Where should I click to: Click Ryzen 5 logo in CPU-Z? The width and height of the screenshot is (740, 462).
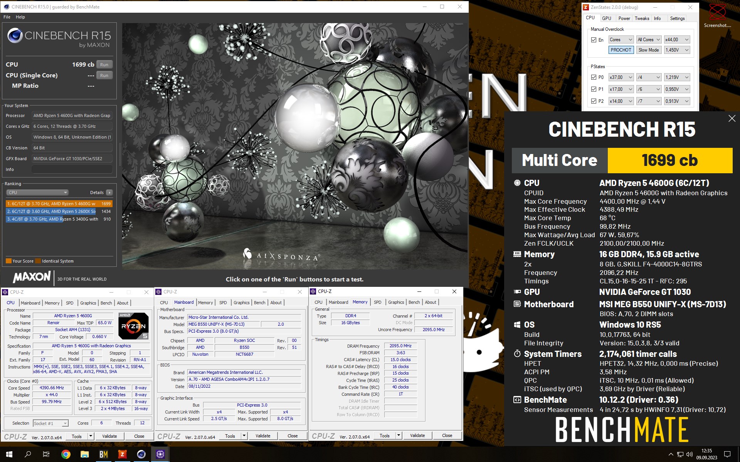click(133, 326)
